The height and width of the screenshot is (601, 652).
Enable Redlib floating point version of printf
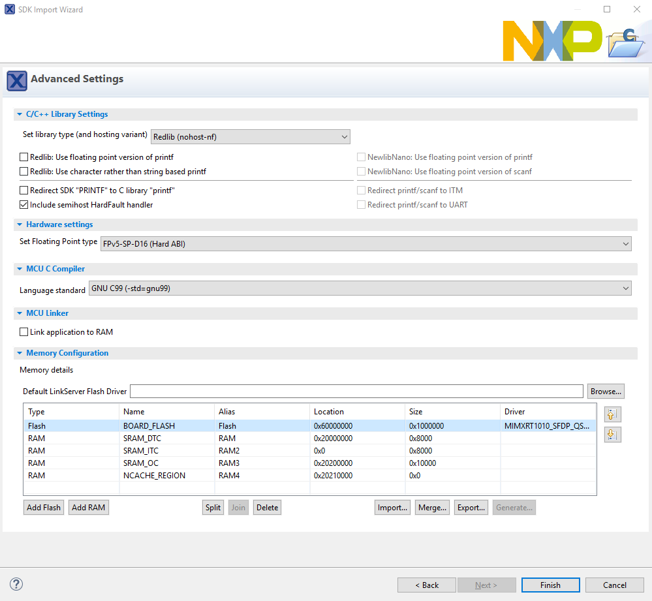pyautogui.click(x=25, y=157)
